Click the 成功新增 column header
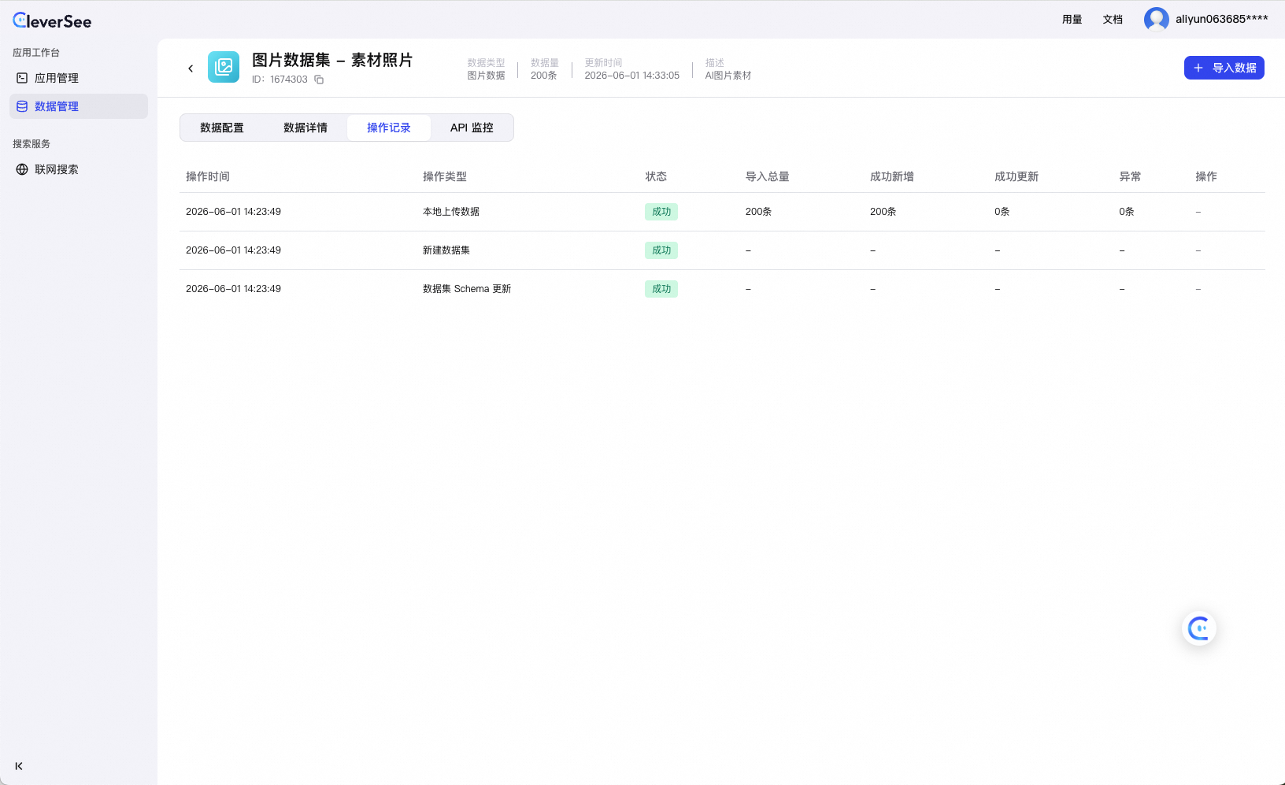 [892, 176]
